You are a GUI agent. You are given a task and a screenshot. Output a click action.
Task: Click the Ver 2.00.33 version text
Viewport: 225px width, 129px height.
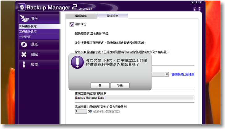point(85,9)
